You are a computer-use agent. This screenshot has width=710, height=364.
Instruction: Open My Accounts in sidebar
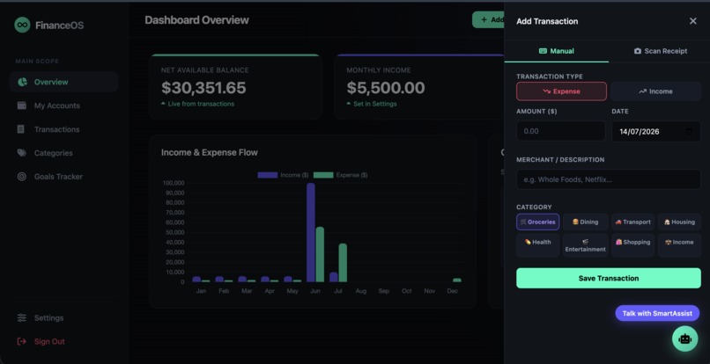click(x=63, y=106)
